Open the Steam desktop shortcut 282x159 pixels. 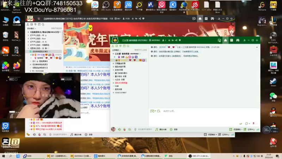(x=273, y=82)
